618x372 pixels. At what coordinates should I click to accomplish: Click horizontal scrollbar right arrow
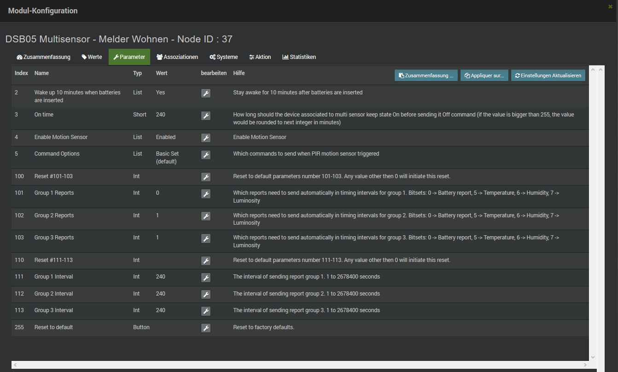(585, 365)
